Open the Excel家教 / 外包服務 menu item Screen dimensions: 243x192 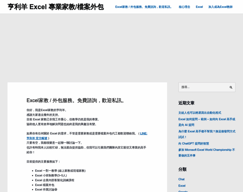pos(144,7)
